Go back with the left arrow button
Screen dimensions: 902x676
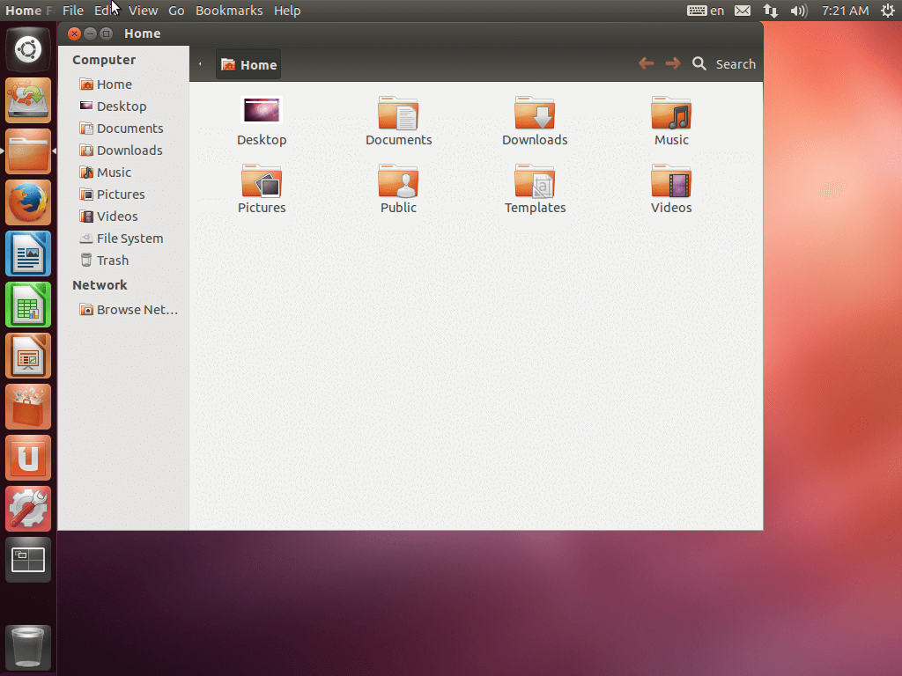pyautogui.click(x=646, y=63)
